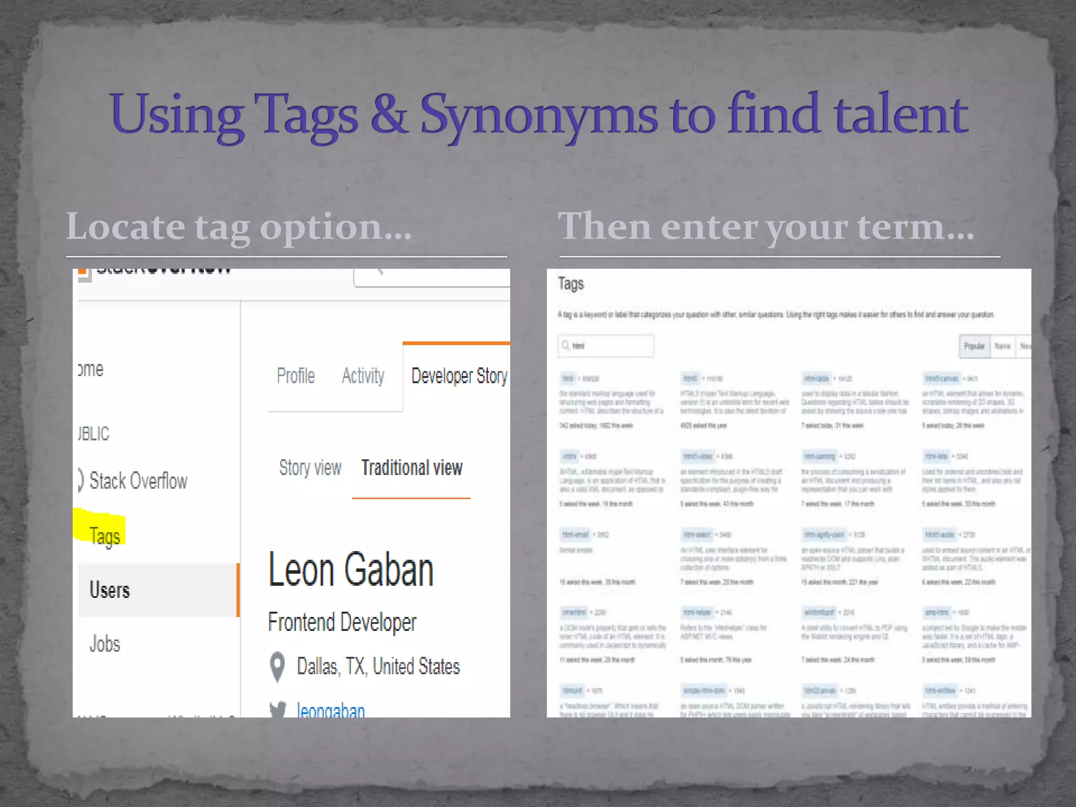Select Traditional view
Viewport: 1076px width, 807px height.
pyautogui.click(x=412, y=467)
